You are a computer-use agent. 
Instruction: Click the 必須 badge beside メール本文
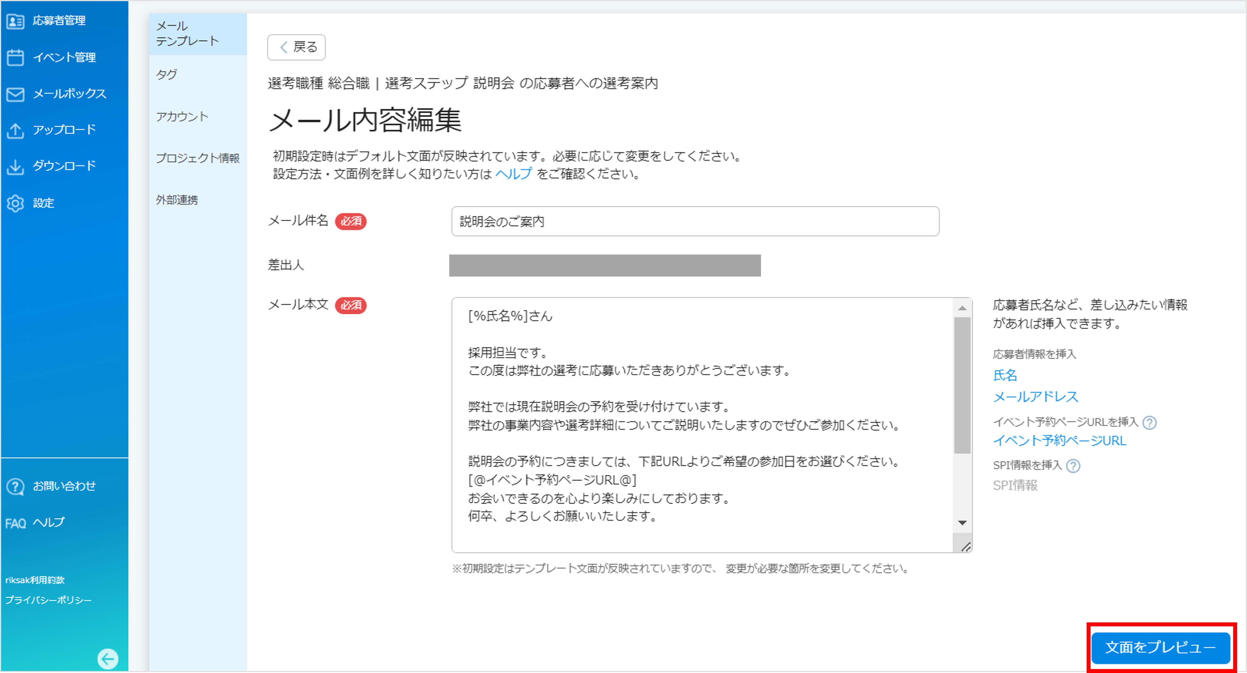coord(351,305)
